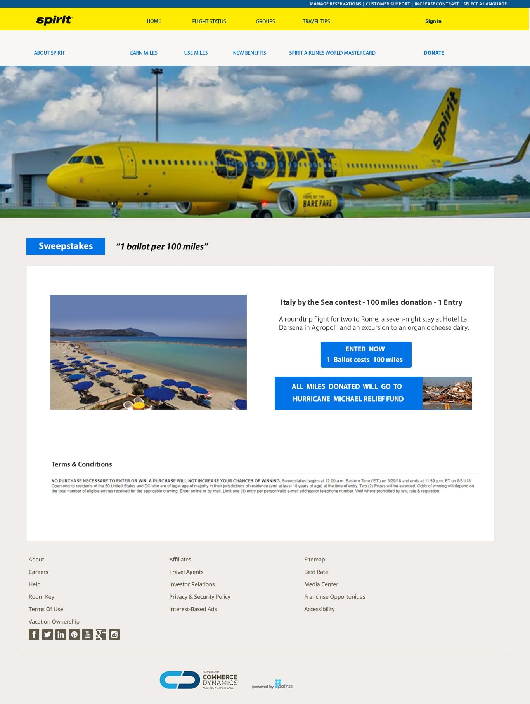Open the YouTube social icon

pyautogui.click(x=87, y=634)
